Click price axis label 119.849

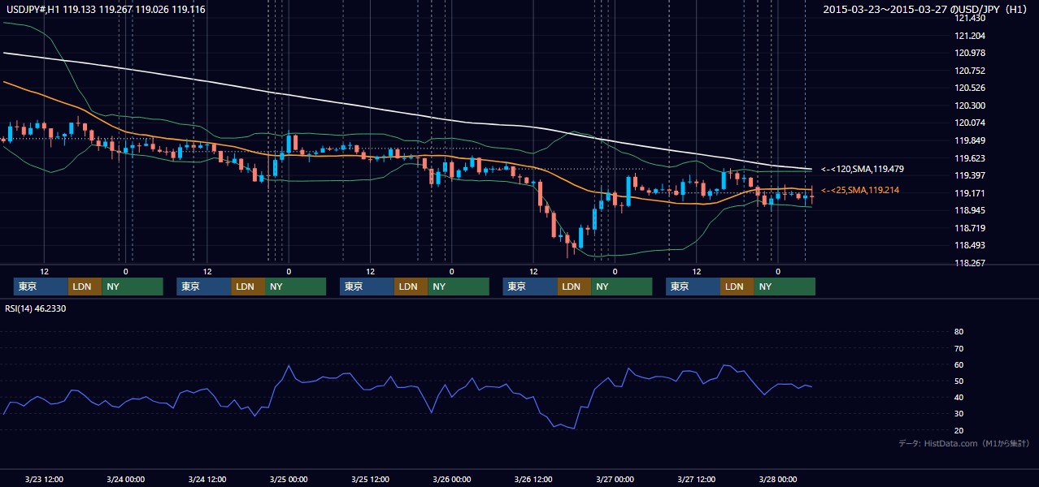[x=969, y=140]
